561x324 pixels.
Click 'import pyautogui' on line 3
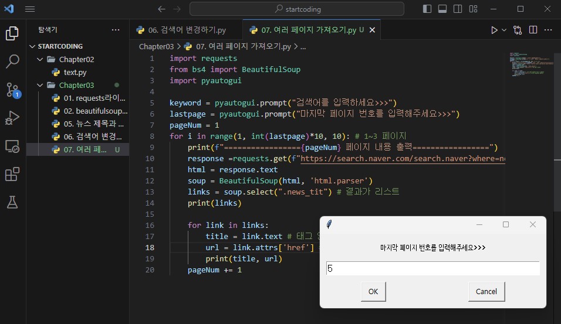pos(205,80)
